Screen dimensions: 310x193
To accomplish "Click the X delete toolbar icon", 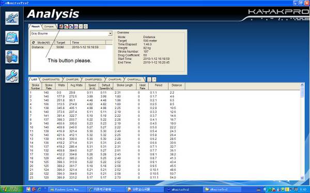I will coord(81,26).
